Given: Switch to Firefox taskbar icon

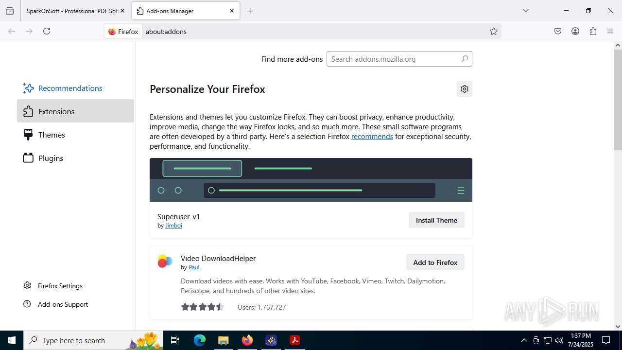Looking at the screenshot, I should [x=247, y=340].
